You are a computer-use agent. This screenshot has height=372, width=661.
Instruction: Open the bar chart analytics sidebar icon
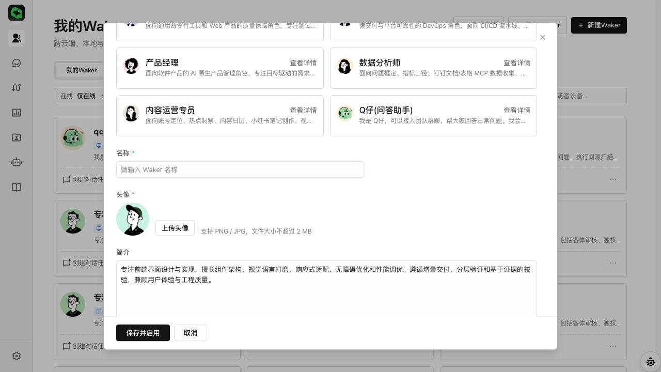pos(17,113)
